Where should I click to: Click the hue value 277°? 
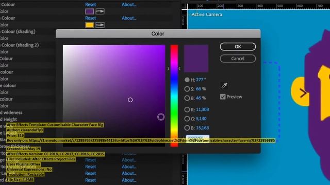[x=201, y=80]
